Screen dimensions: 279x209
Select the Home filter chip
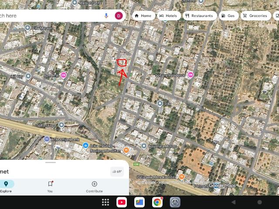coord(143,16)
